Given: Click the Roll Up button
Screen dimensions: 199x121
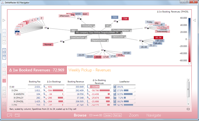Looking at the screenshot, I should tap(117, 115).
